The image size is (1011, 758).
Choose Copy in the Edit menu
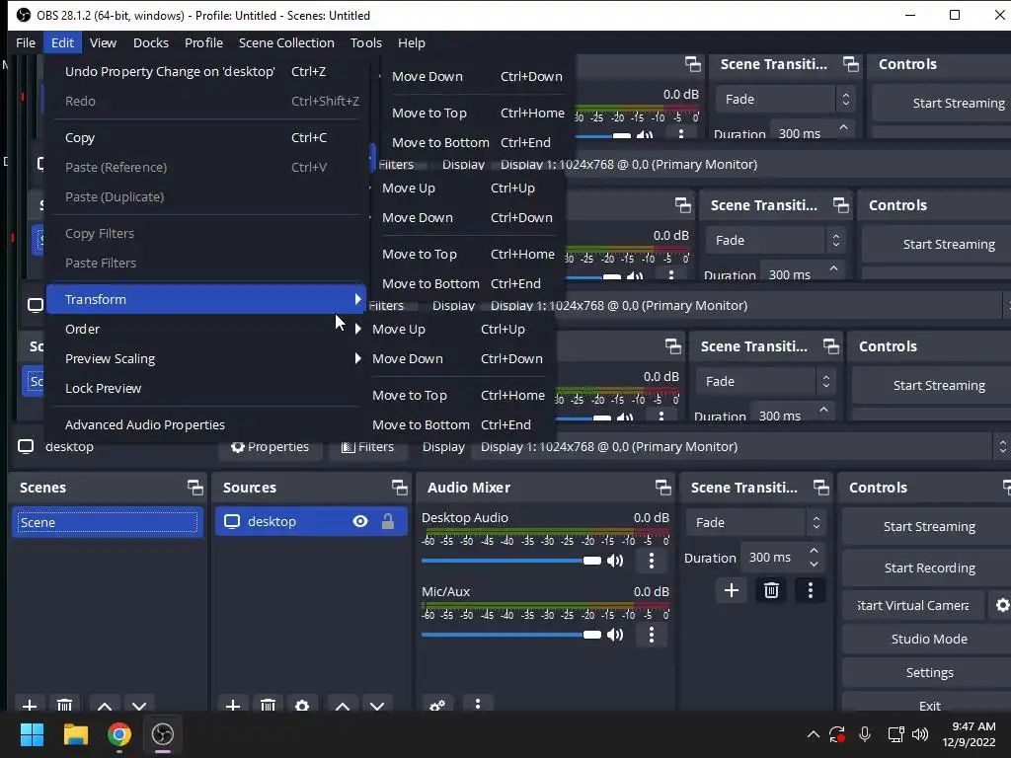(x=206, y=137)
